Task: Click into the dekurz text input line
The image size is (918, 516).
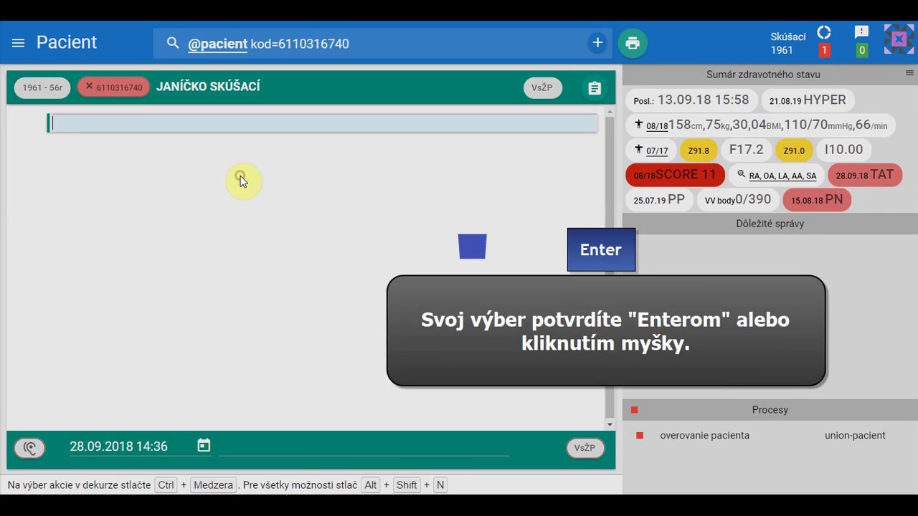Action: coord(323,123)
